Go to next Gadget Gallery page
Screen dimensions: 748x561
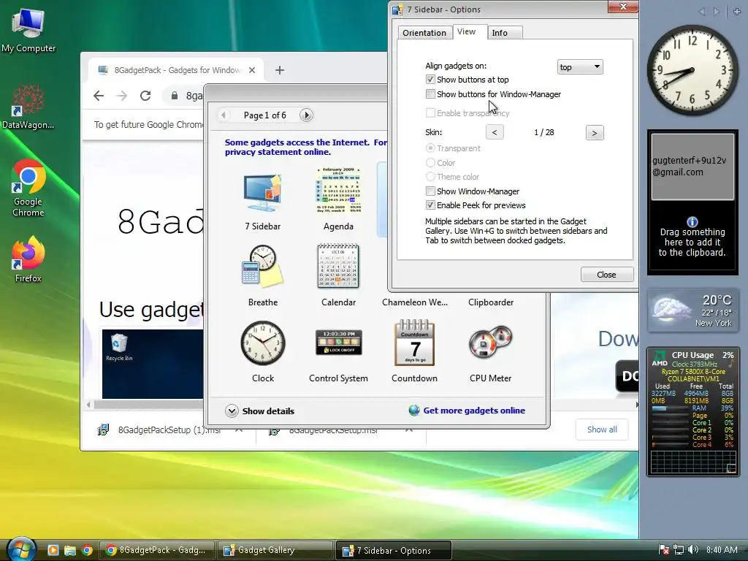pyautogui.click(x=306, y=115)
